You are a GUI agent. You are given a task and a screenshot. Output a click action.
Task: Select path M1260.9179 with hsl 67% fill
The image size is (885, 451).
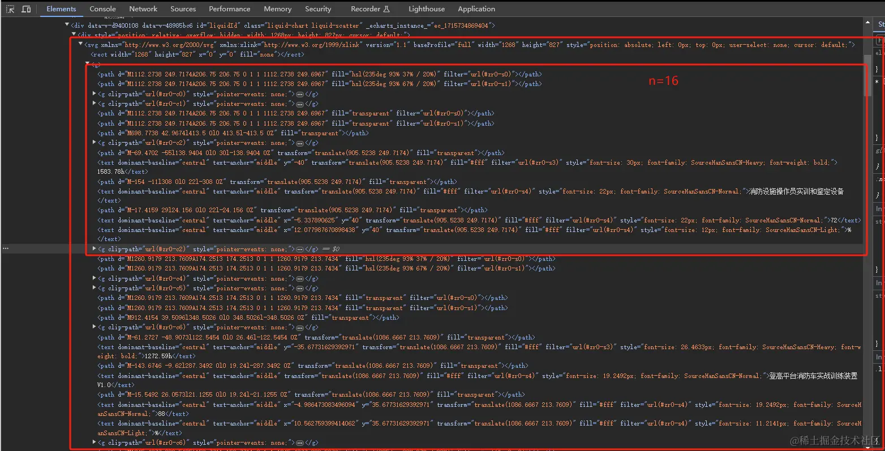pos(326,268)
